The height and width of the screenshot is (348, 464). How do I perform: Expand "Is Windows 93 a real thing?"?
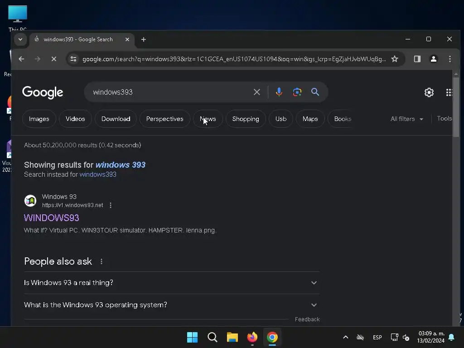click(172, 283)
